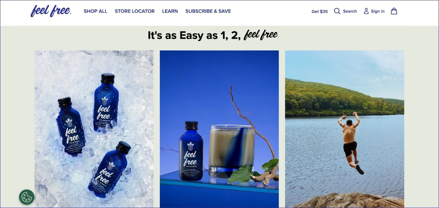This screenshot has width=439, height=208.
Task: Click the heading's feel free script logo
Action: 261,34
